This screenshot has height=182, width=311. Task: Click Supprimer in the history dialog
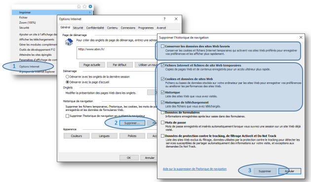coord(265,171)
